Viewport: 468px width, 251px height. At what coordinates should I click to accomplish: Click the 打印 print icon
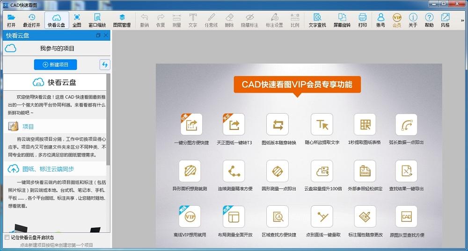[x=362, y=20]
